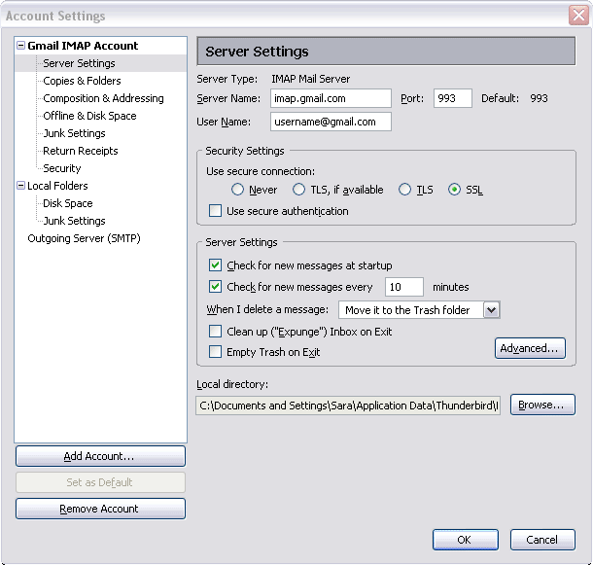The height and width of the screenshot is (565, 593).
Task: Close the Account Settings dialog window
Action: (x=577, y=16)
